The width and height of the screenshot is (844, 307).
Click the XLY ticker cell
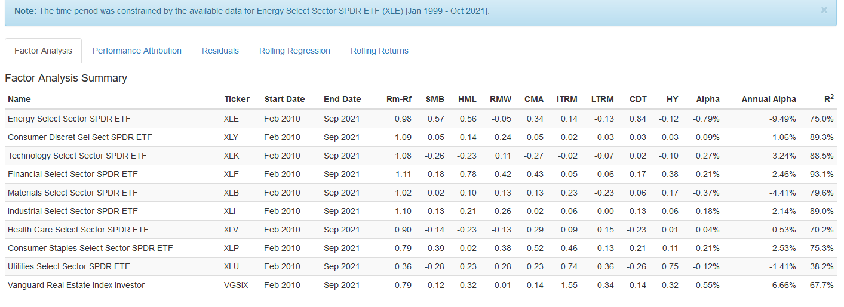point(231,137)
